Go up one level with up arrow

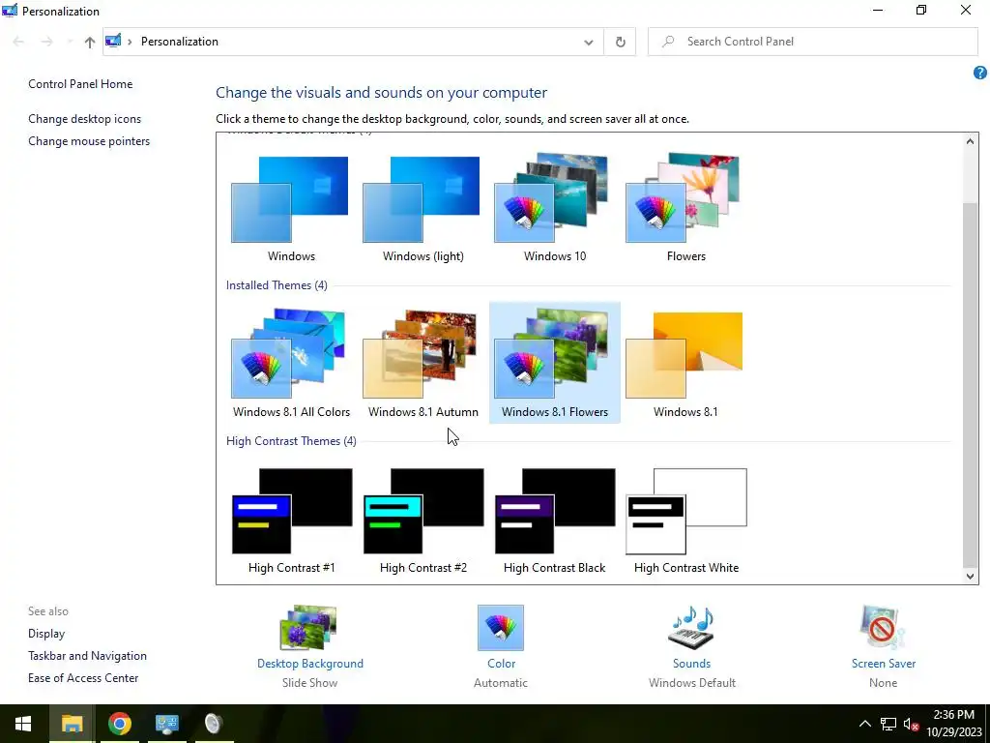90,42
